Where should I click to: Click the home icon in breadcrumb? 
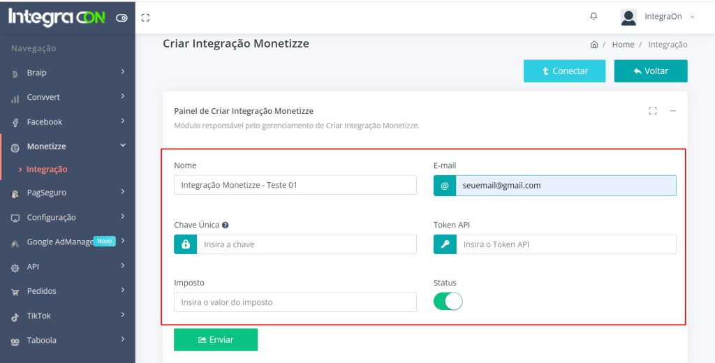pyautogui.click(x=594, y=45)
